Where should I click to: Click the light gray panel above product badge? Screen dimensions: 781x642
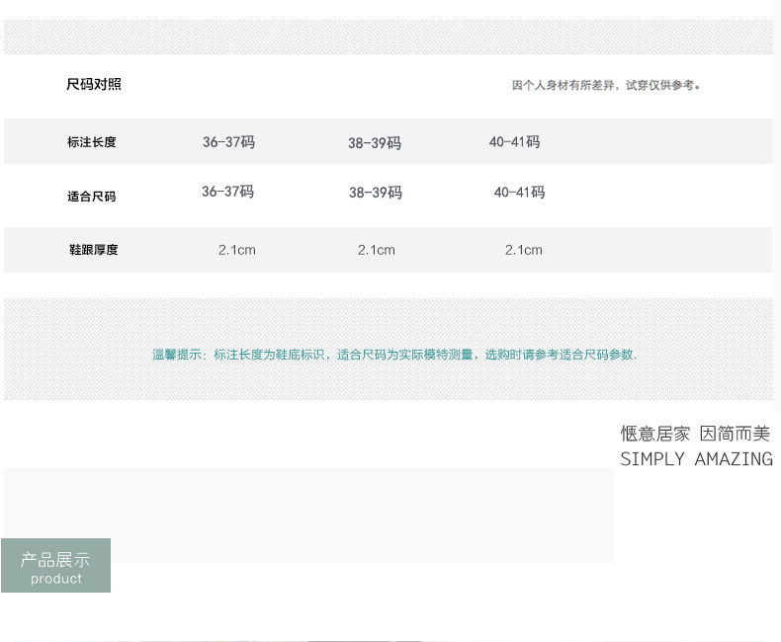click(x=308, y=516)
